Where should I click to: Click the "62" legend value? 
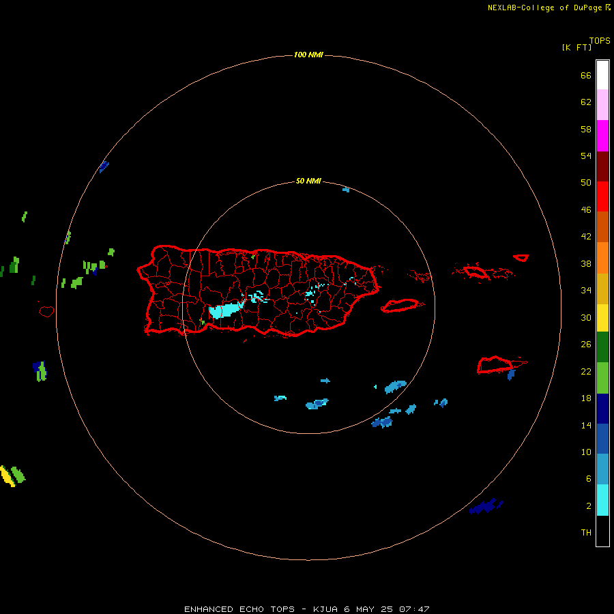(x=586, y=102)
